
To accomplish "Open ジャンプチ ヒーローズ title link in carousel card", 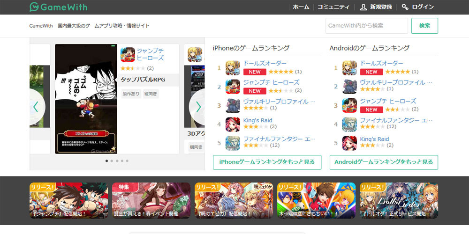I will coord(151,54).
